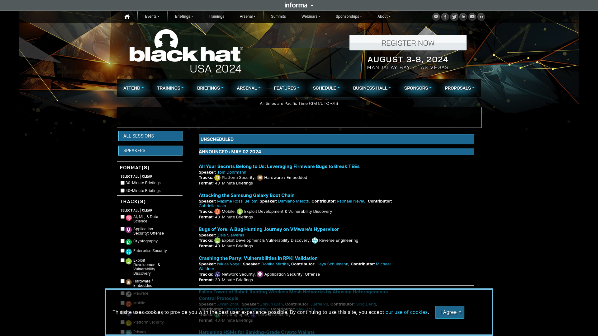Visit the Facebook social icon

click(x=445, y=17)
